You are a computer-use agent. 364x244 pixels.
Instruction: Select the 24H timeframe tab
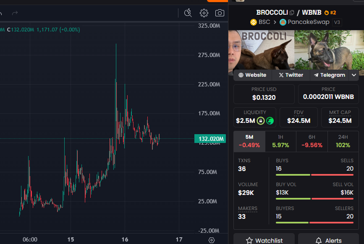(343, 141)
